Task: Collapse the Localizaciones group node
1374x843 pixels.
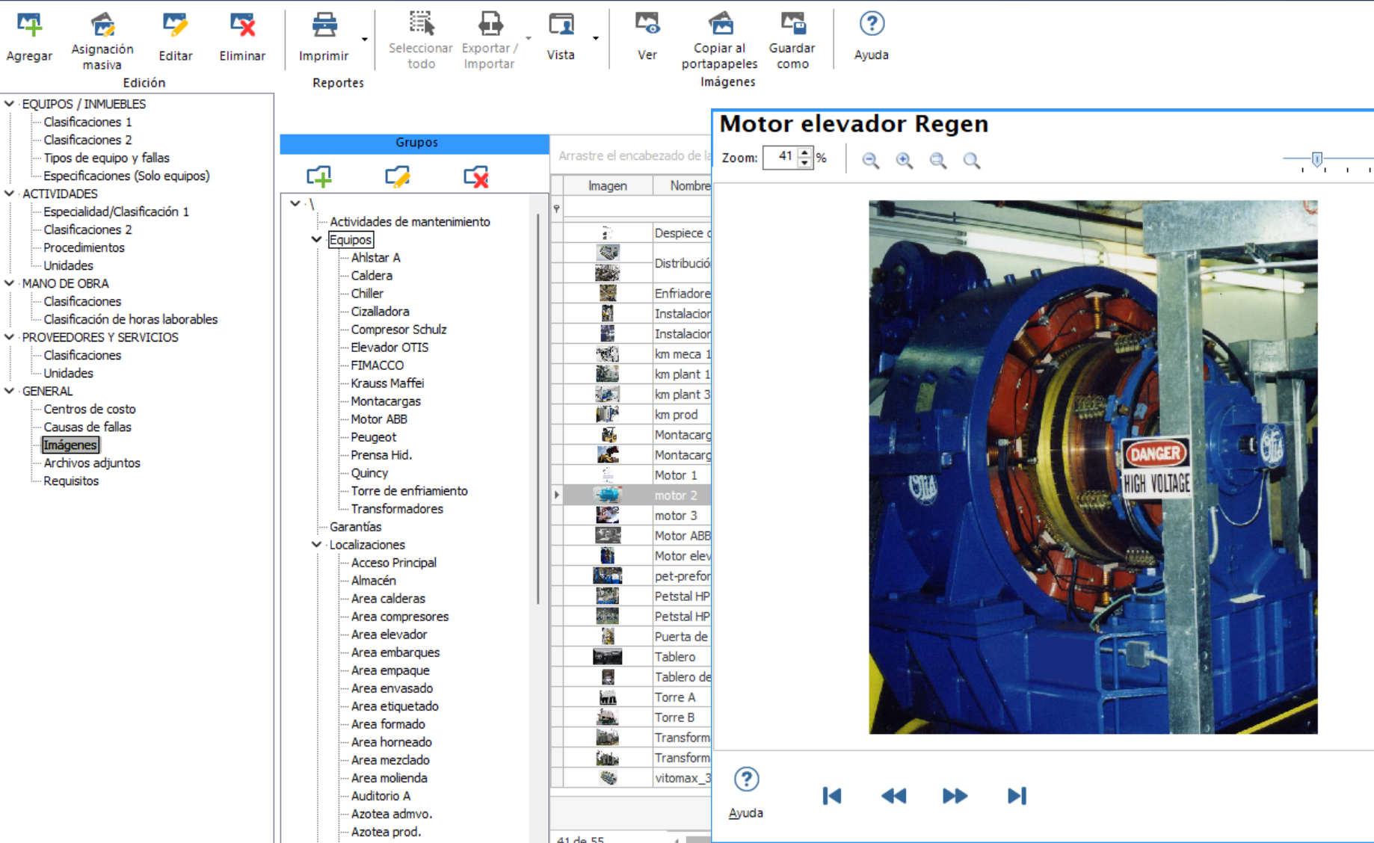Action: point(317,545)
